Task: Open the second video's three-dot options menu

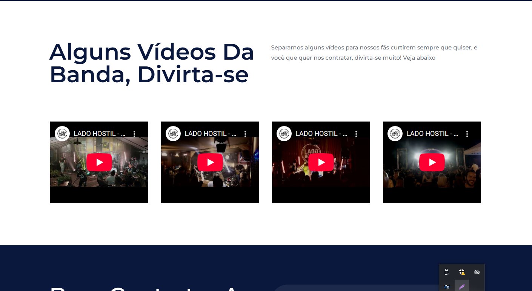Action: point(245,134)
